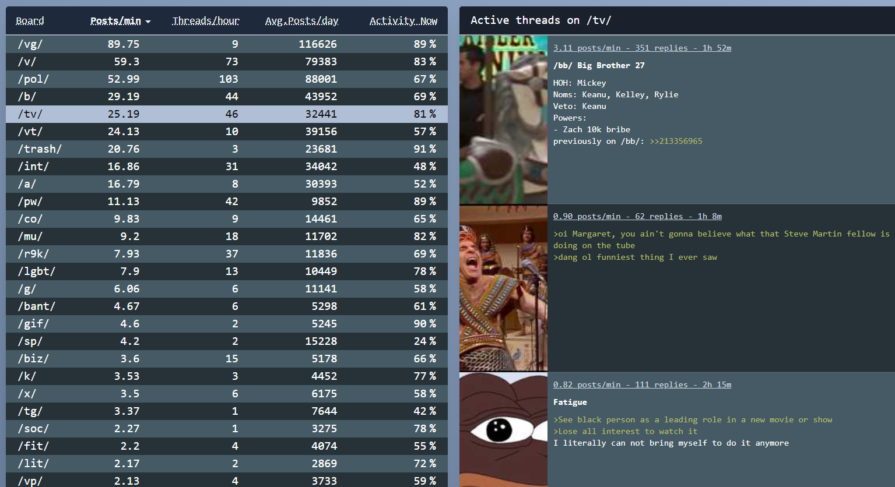
Task: Select the /pol/ board row
Action: pos(227,79)
